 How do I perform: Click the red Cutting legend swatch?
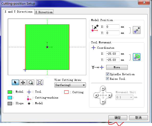coord(66,92)
